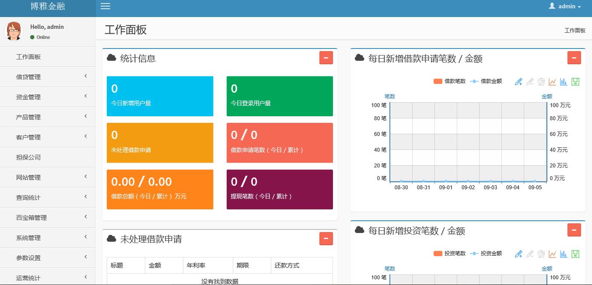
Task: Collapse the 统计信息 panel
Action: point(326,58)
